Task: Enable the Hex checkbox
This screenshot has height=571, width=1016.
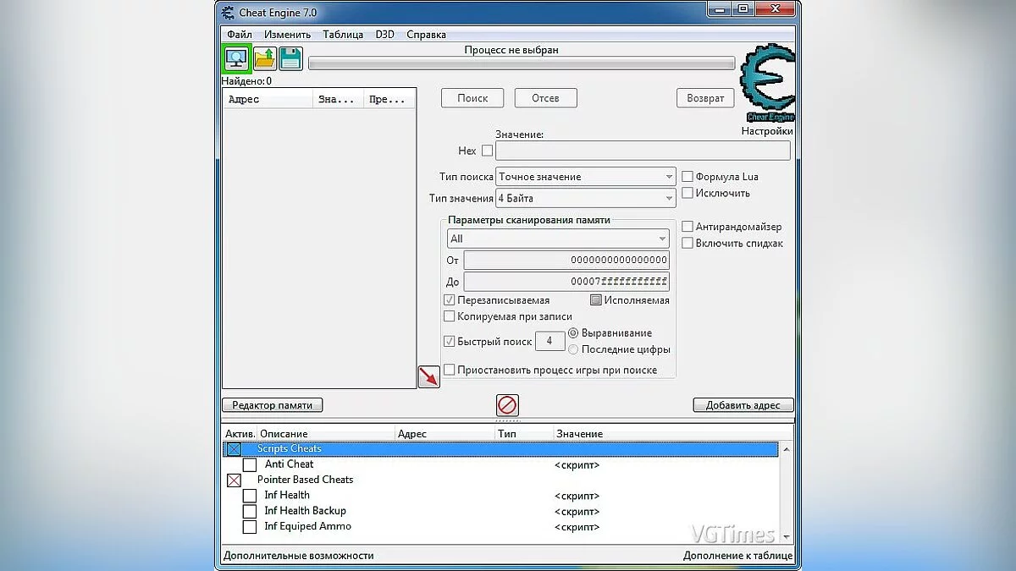Action: 487,151
